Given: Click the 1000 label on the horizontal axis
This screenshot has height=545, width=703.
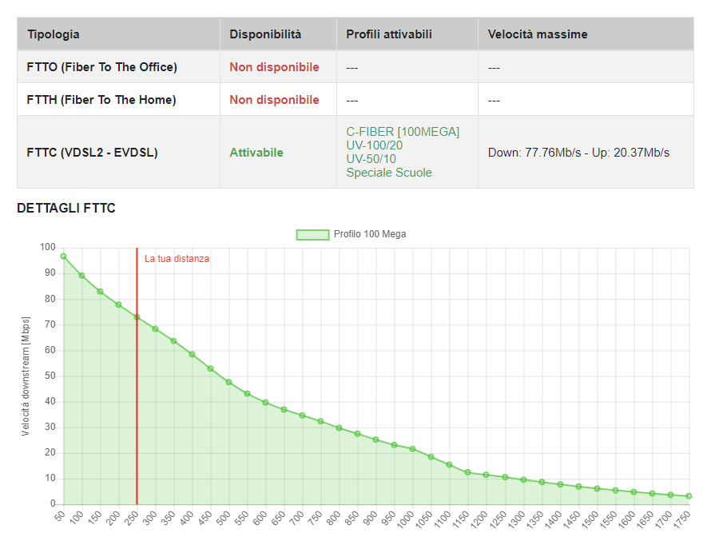Looking at the screenshot, I should click(x=405, y=519).
